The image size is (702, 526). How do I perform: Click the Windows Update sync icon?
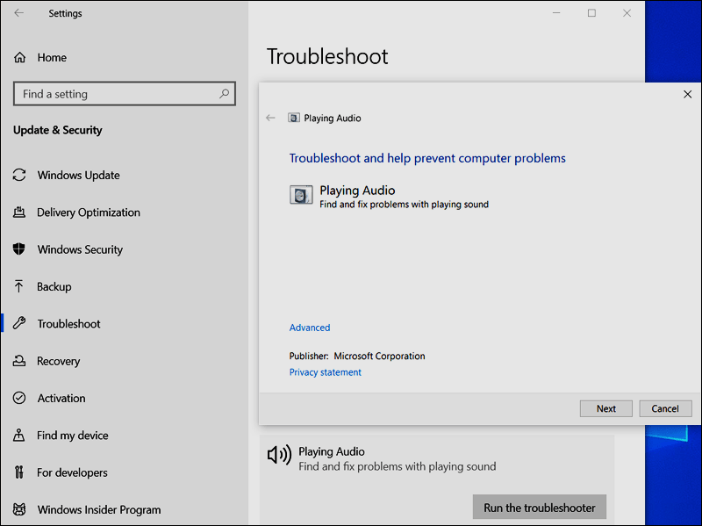click(x=19, y=176)
